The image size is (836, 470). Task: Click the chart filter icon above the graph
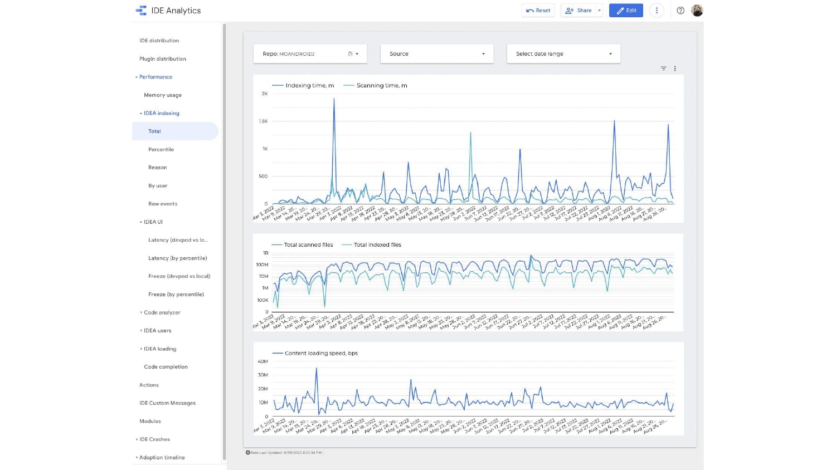[x=664, y=68]
